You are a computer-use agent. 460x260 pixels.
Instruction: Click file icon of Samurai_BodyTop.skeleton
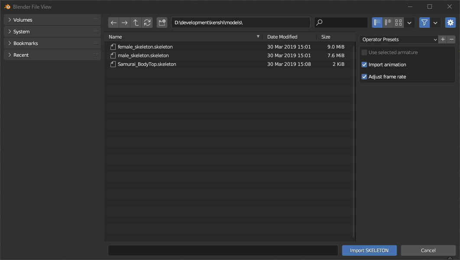pyautogui.click(x=113, y=64)
